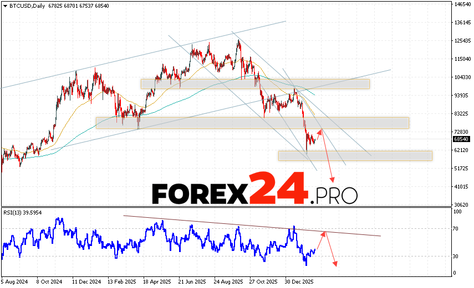Click the highlighted 68540 current price tag
This screenshot has height=288, width=474.
coord(461,139)
